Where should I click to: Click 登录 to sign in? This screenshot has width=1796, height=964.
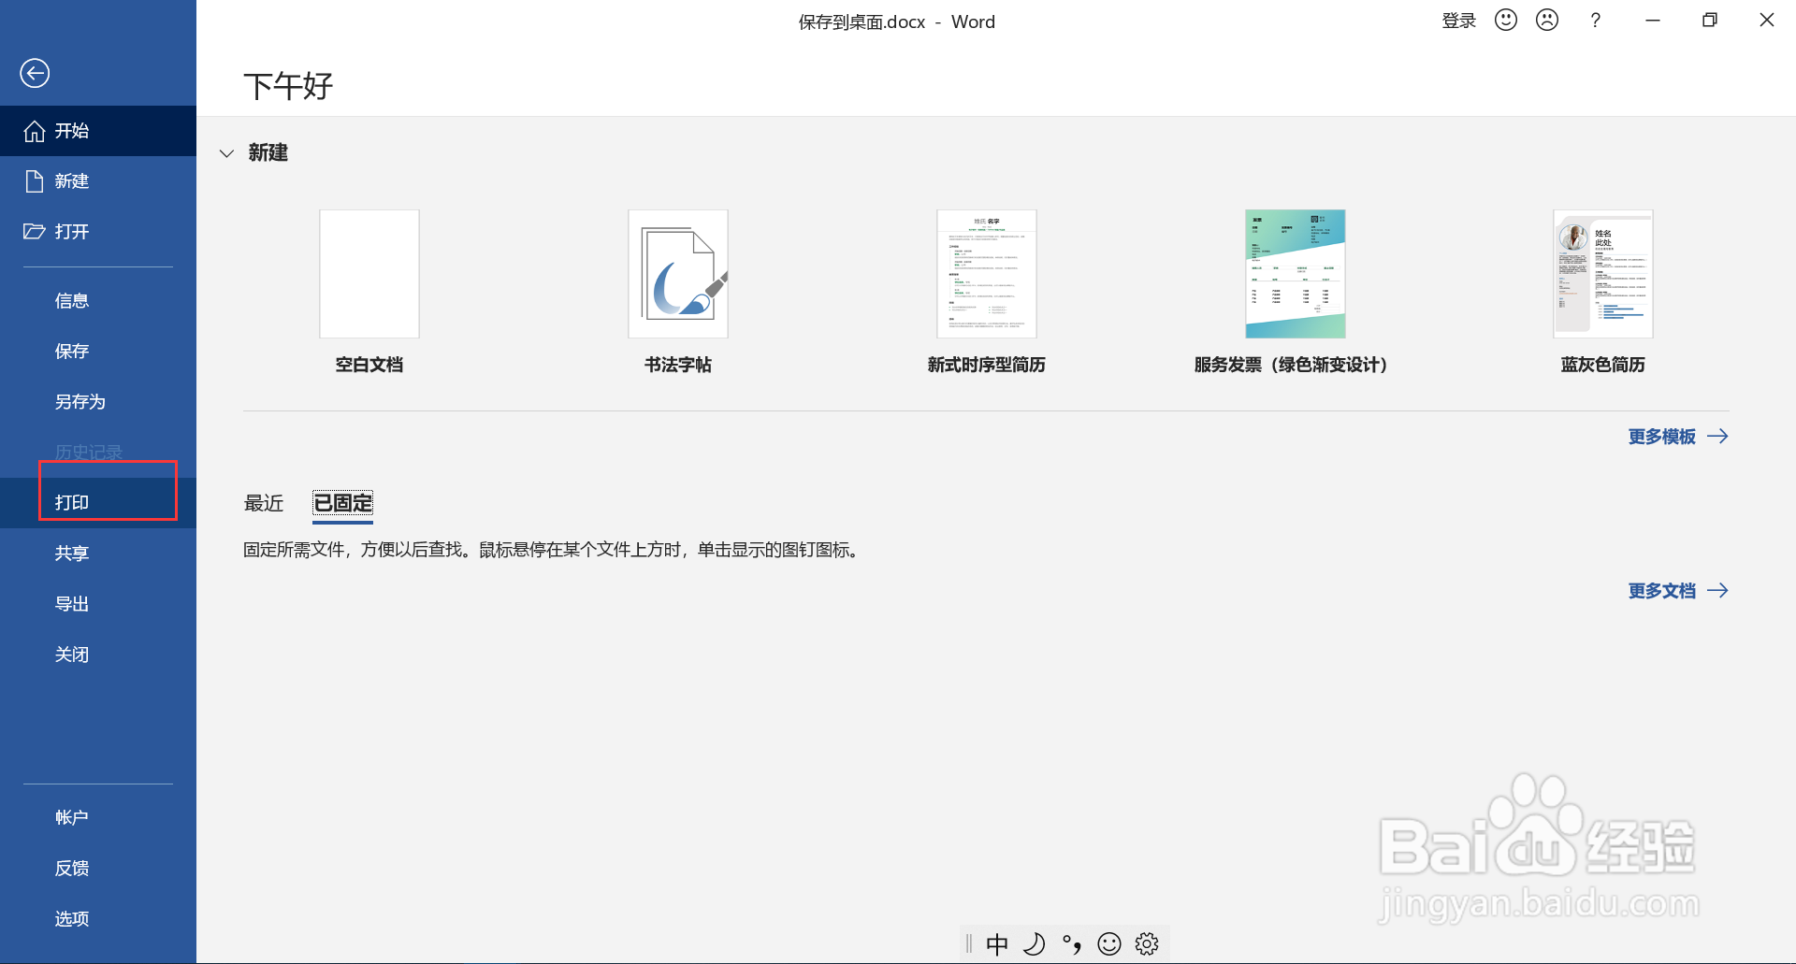point(1458,21)
